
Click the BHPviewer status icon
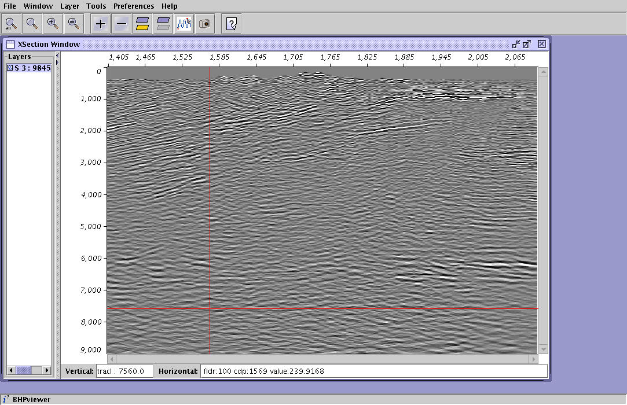[6, 399]
